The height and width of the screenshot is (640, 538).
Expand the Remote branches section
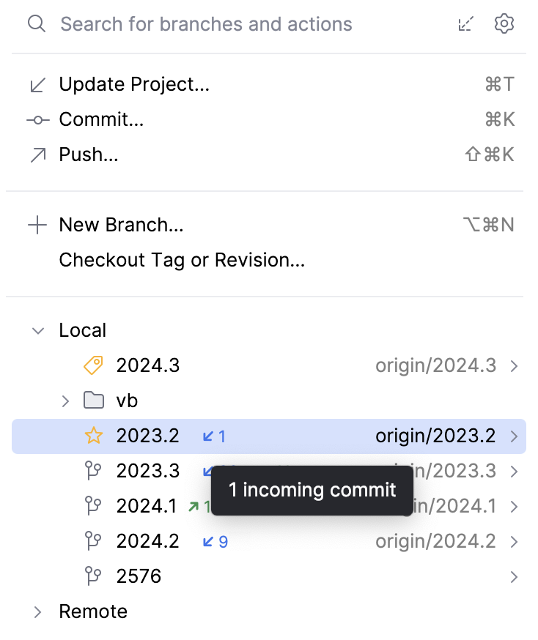tap(37, 611)
